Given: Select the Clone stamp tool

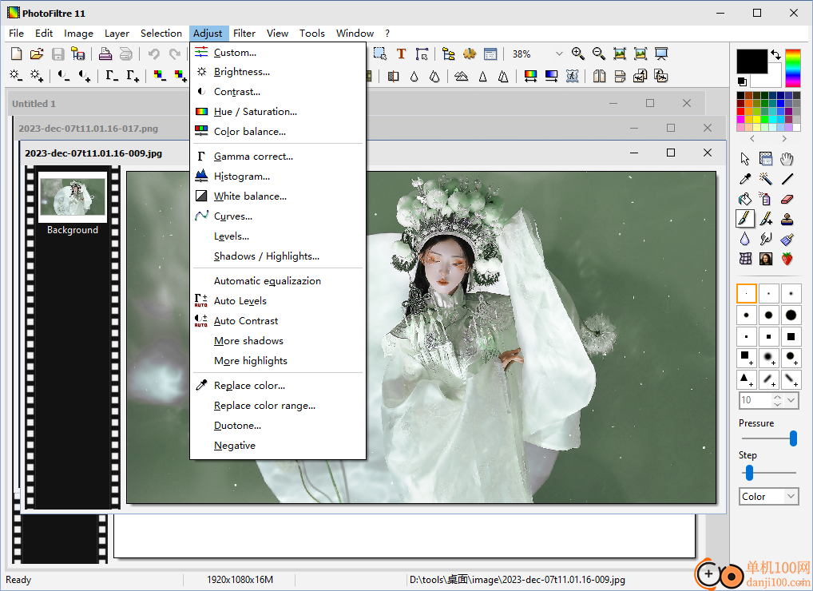Looking at the screenshot, I should [x=787, y=219].
